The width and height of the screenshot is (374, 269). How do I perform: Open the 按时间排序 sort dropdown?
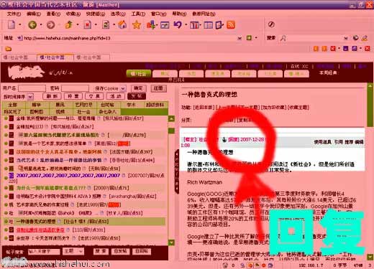[30, 97]
